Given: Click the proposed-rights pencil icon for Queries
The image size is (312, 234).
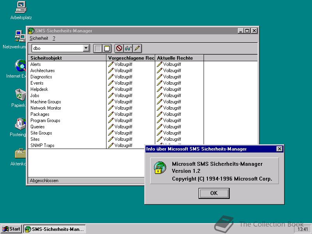Looking at the screenshot, I should click(x=111, y=126).
